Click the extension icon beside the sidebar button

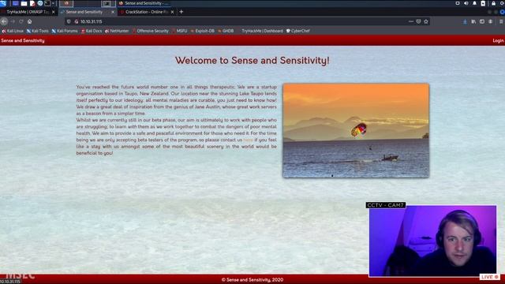pyautogui.click(x=490, y=21)
